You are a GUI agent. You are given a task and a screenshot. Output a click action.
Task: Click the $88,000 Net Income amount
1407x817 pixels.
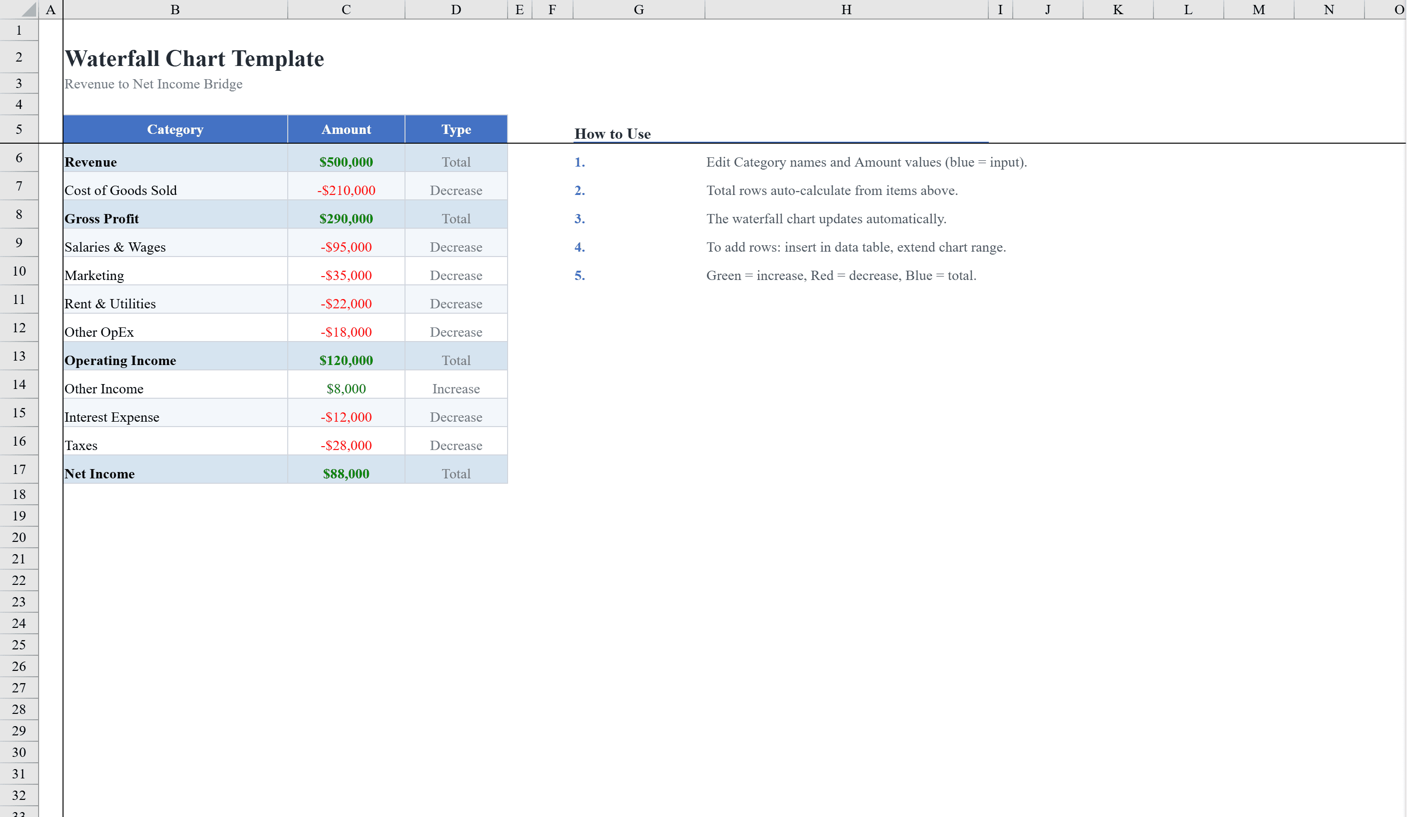345,473
